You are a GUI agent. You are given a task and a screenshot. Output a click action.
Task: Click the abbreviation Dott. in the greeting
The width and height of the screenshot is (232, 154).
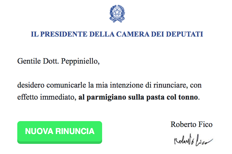[x=51, y=61]
